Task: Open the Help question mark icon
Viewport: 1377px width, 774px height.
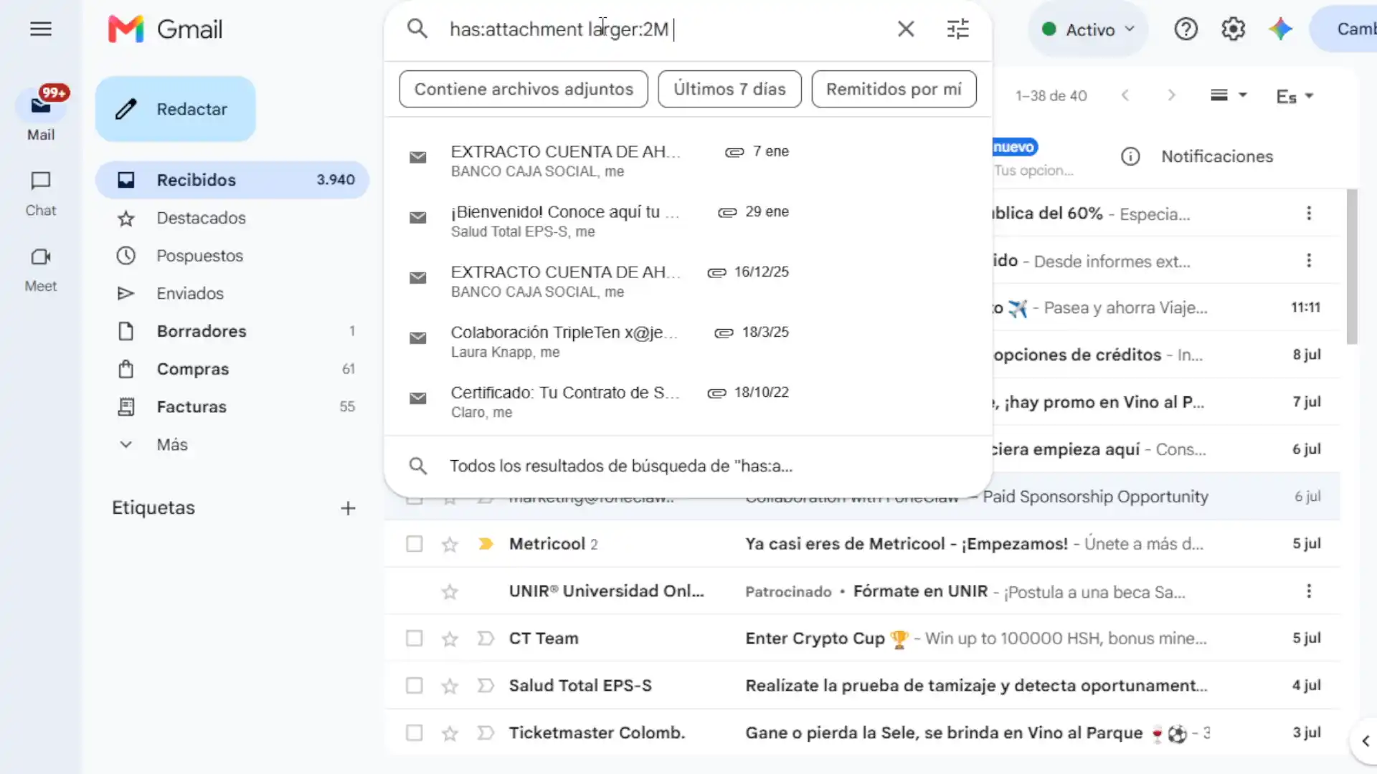Action: click(x=1186, y=29)
